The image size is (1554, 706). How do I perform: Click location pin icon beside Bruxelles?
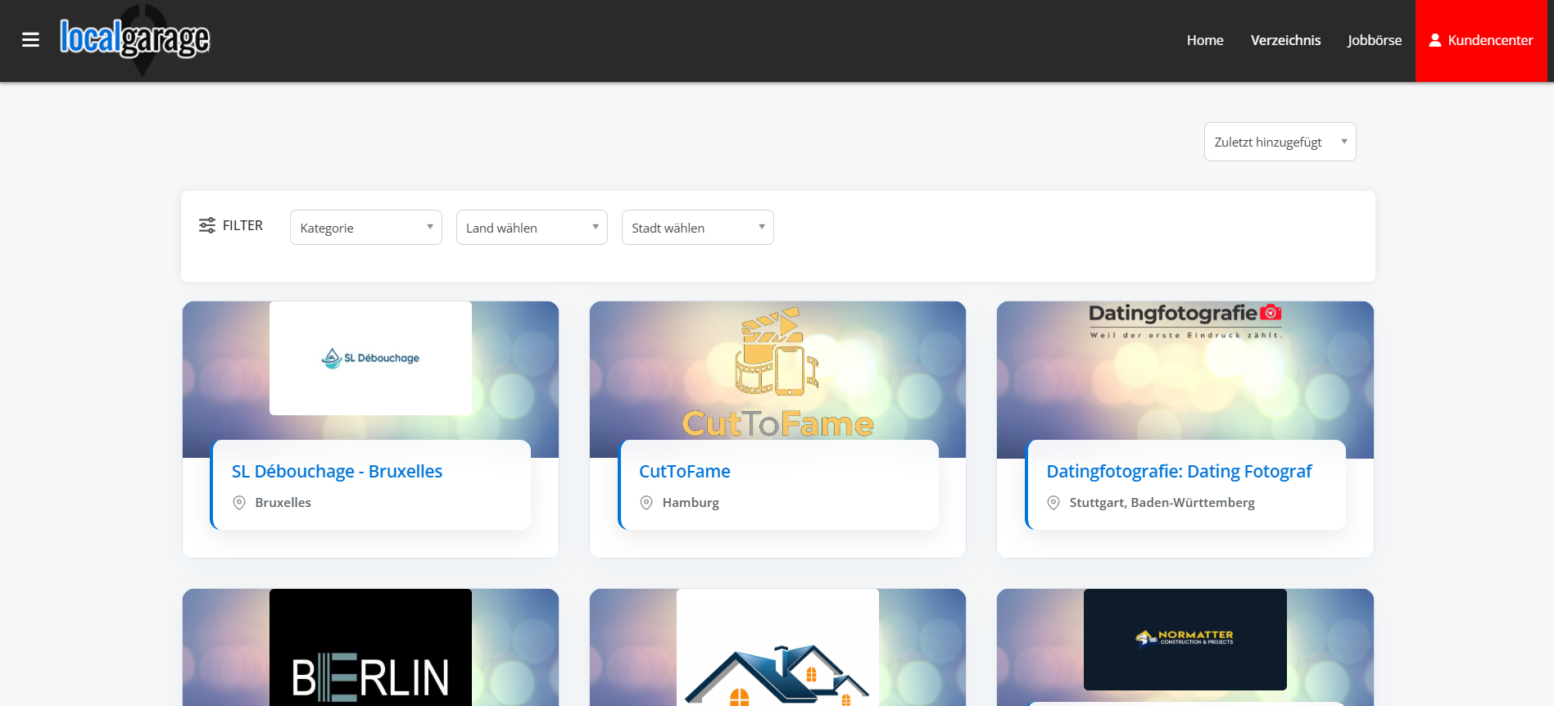click(x=239, y=503)
